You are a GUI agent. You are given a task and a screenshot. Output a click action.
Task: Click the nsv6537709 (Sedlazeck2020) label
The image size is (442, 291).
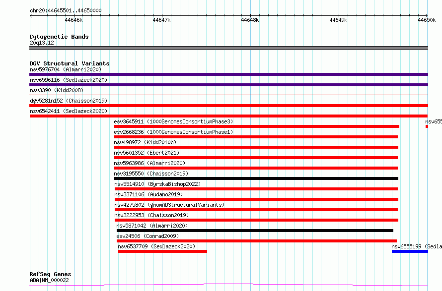(x=156, y=246)
